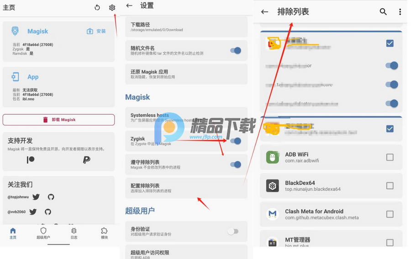Expand the ADB WiFi entry
The image size is (411, 259).
tap(331, 157)
